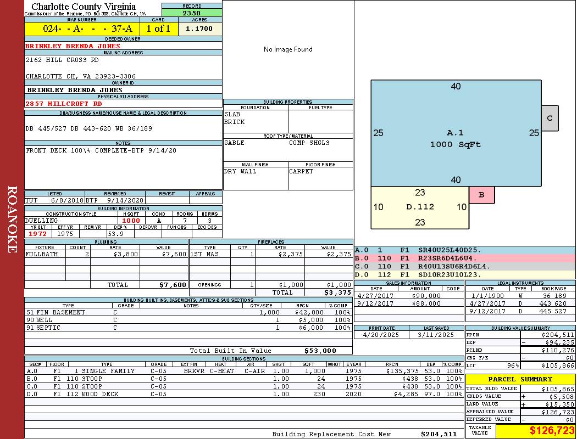This screenshot has height=439, width=577.
Task: Click the card 1 of 1 indicator
Action: (159, 29)
